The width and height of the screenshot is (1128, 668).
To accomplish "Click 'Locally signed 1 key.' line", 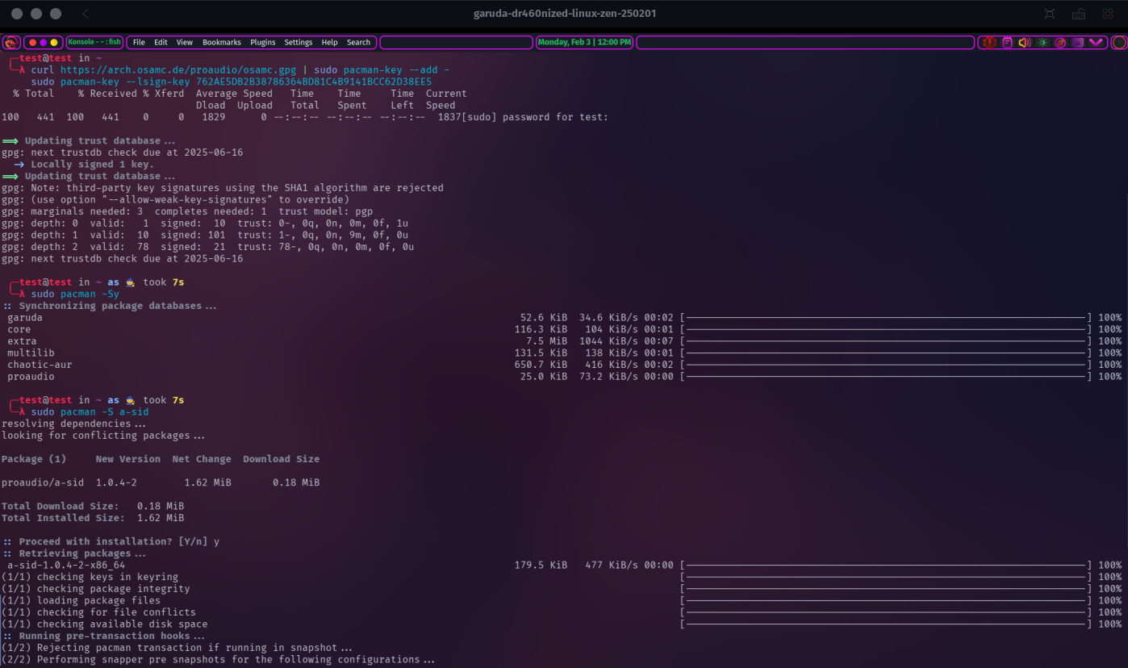I will tap(92, 165).
